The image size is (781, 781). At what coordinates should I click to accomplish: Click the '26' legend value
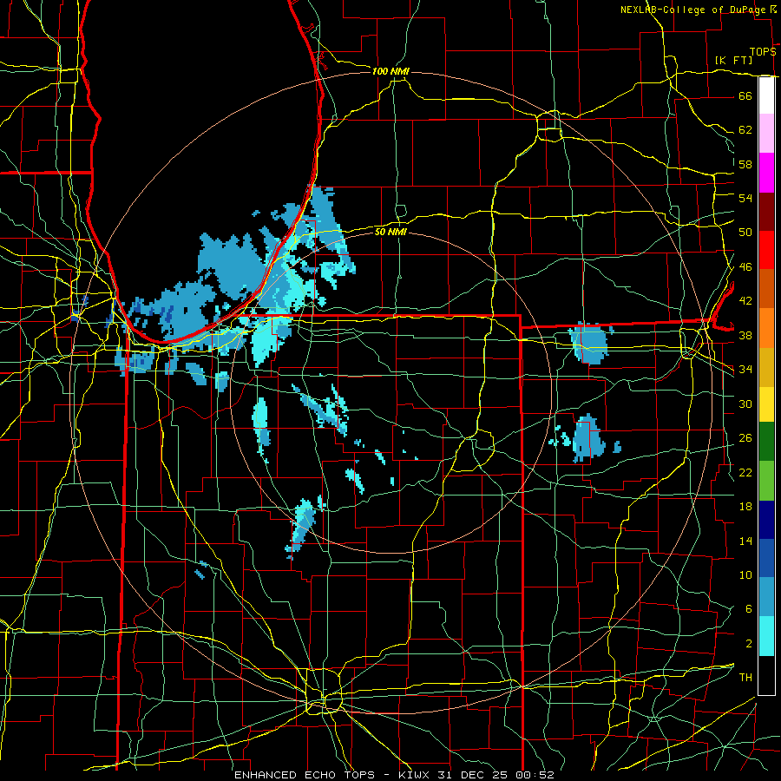[x=745, y=438]
